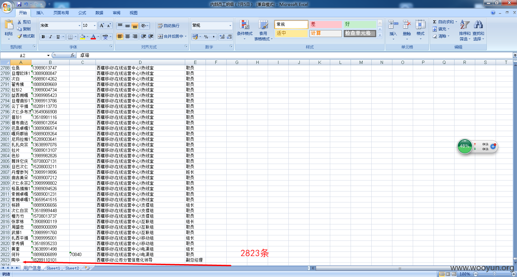Image resolution: width=517 pixels, height=277 pixels.
Task: Click the Name Box showing A2
Action: point(23,56)
